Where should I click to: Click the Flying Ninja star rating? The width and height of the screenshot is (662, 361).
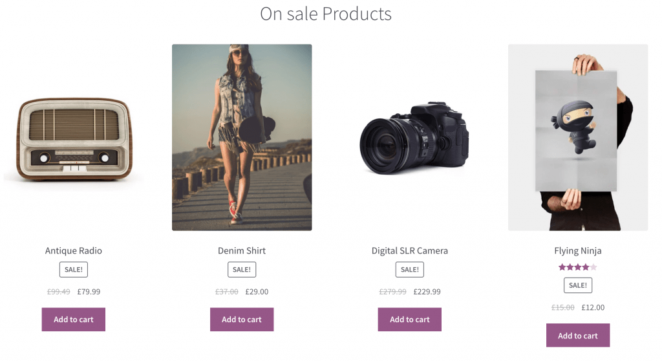point(578,267)
